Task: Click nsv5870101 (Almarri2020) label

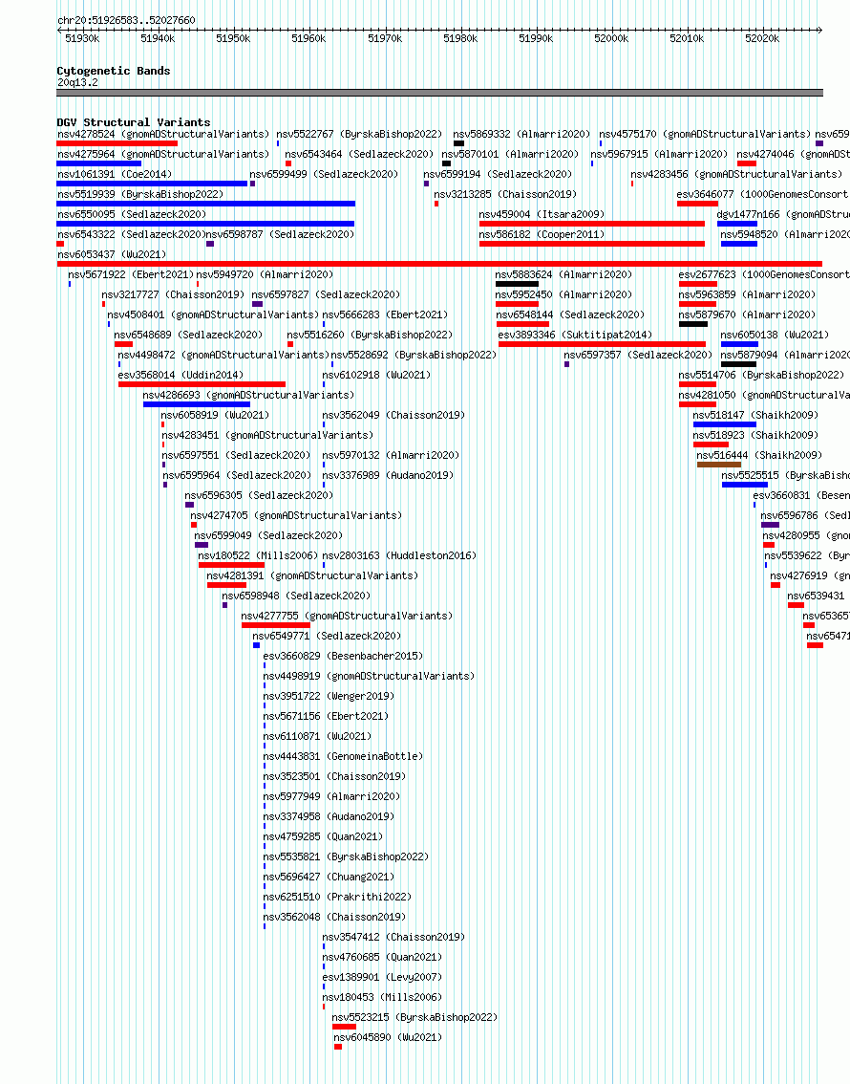Action: (x=510, y=154)
